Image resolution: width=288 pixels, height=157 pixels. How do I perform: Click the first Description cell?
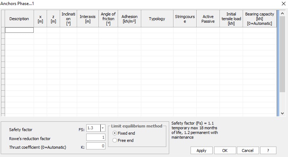19,30
